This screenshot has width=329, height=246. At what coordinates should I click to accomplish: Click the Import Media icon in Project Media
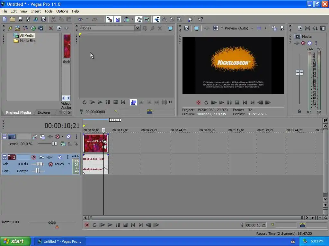click(x=17, y=28)
